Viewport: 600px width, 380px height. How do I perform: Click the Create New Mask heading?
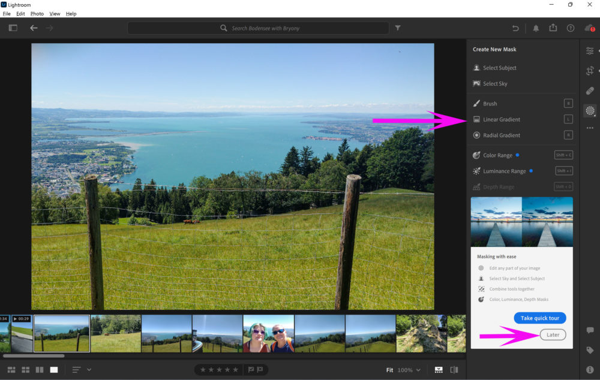tap(494, 49)
